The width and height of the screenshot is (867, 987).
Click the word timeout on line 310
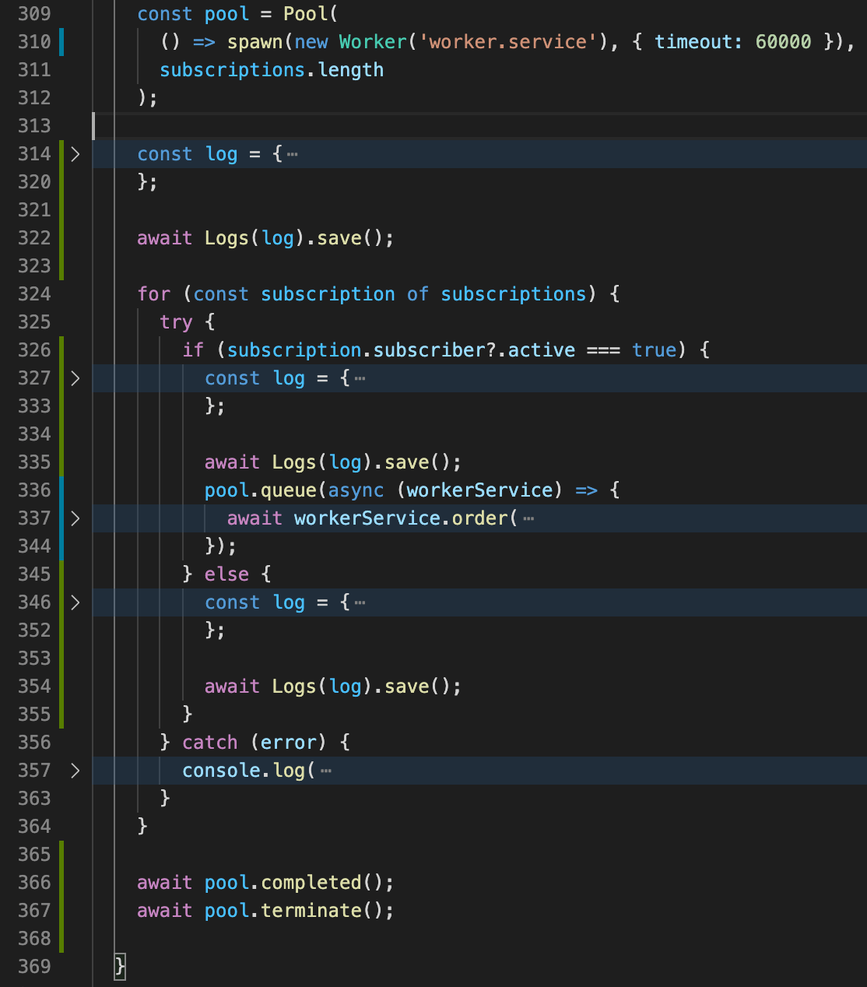[x=694, y=42]
